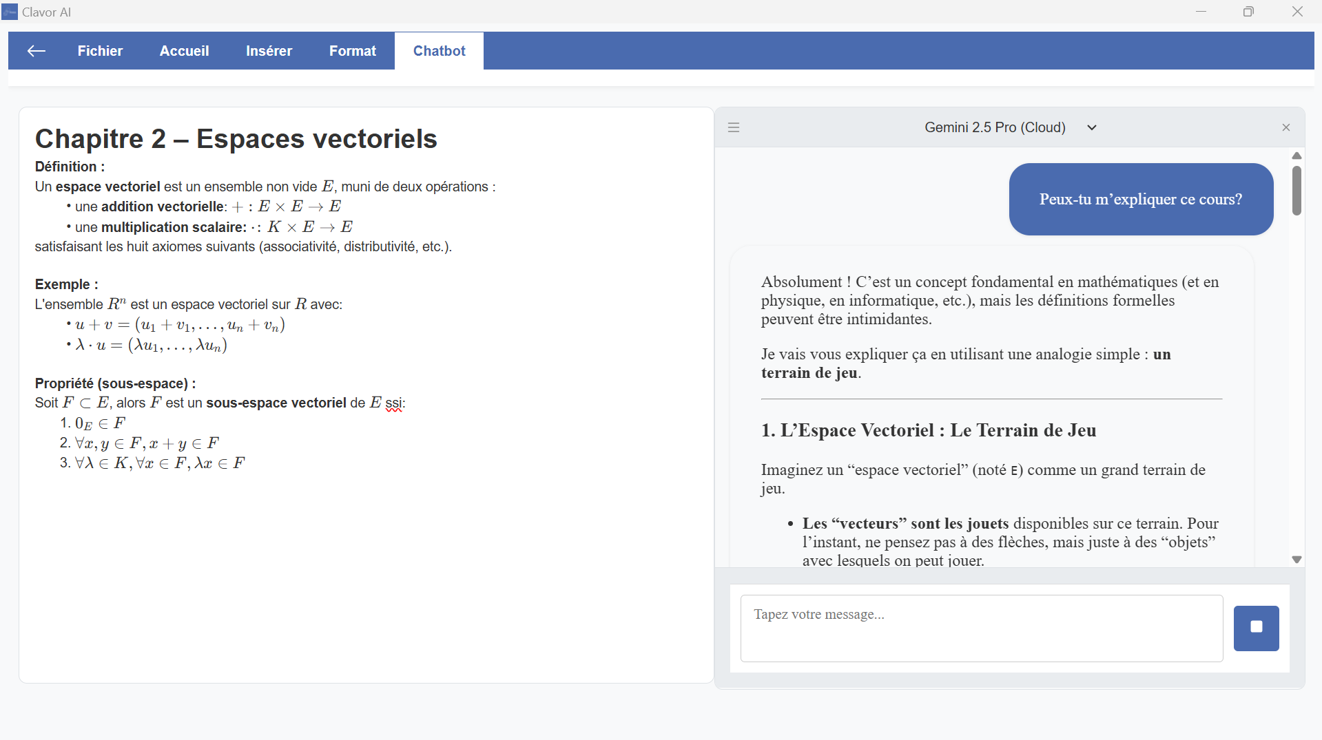
Task: Click the Chapitre 2 document heading
Action: 236,139
